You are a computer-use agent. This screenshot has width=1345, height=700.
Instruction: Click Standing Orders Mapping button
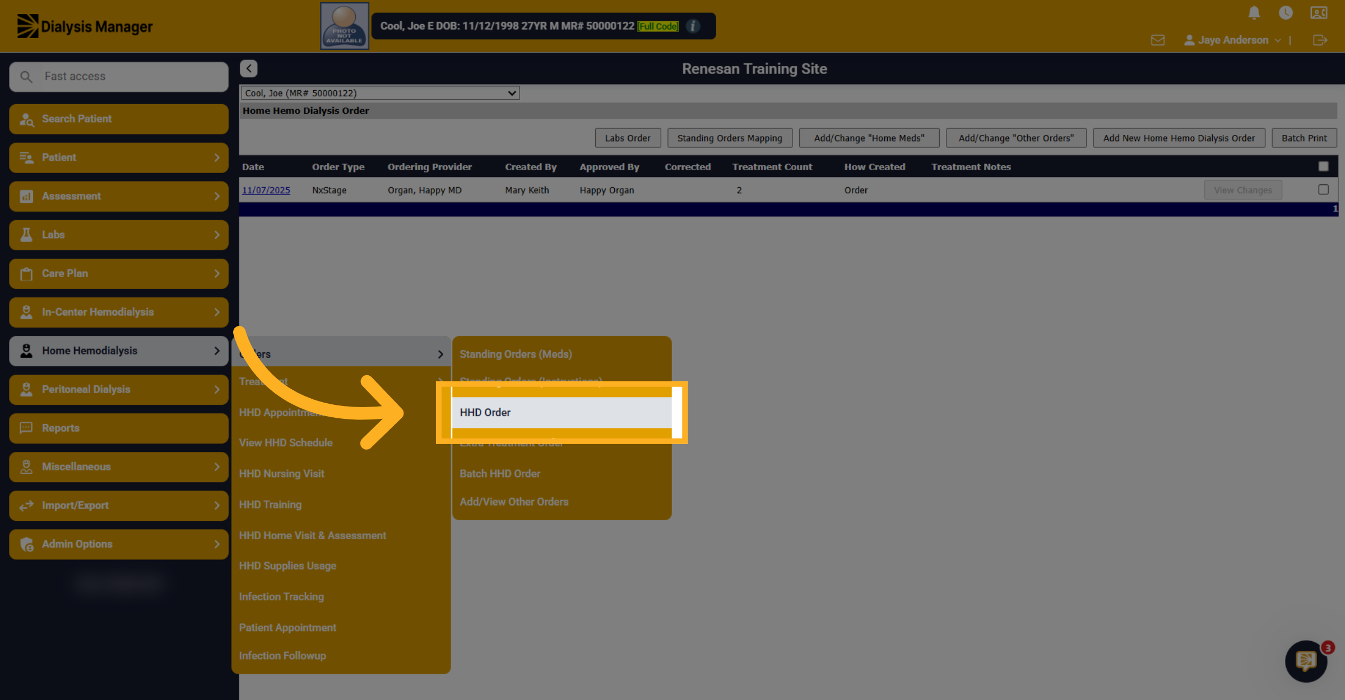click(730, 138)
